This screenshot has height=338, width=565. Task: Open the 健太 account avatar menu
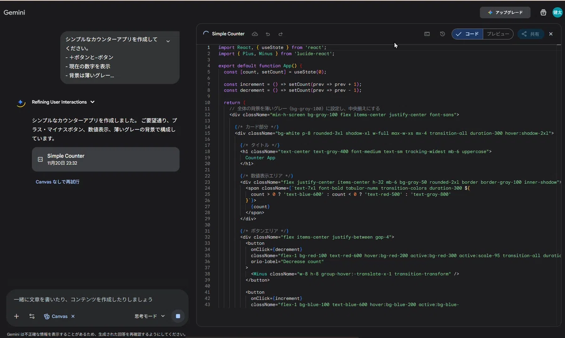click(x=557, y=12)
